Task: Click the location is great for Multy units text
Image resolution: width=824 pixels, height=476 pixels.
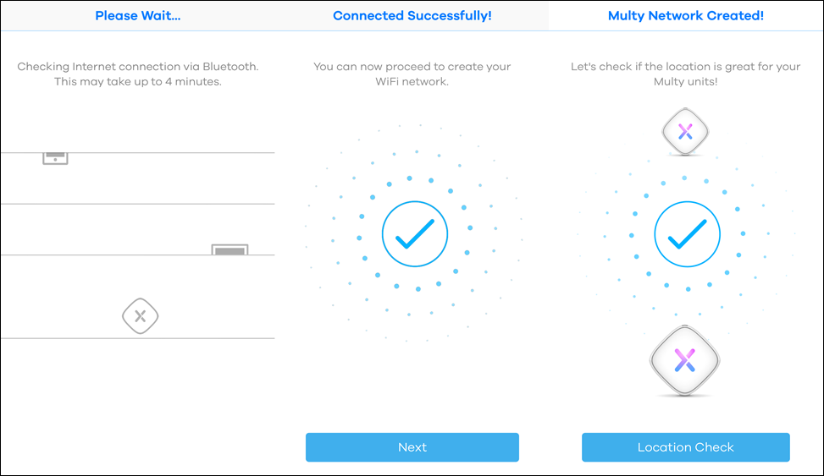Action: click(x=685, y=74)
